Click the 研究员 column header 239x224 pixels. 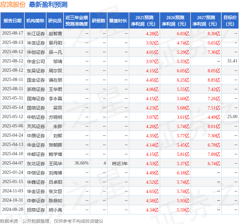pos(55,21)
